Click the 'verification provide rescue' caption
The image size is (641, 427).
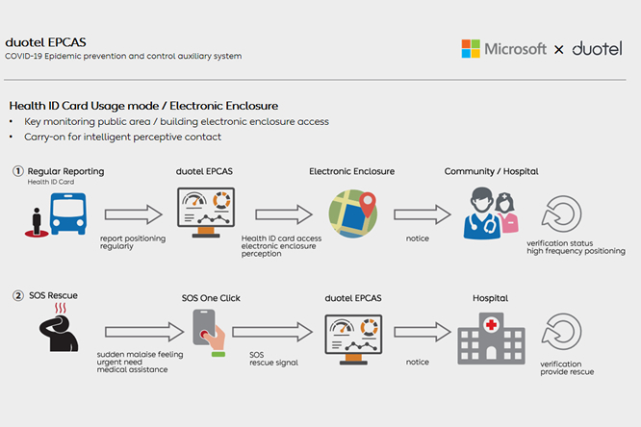pos(567,367)
